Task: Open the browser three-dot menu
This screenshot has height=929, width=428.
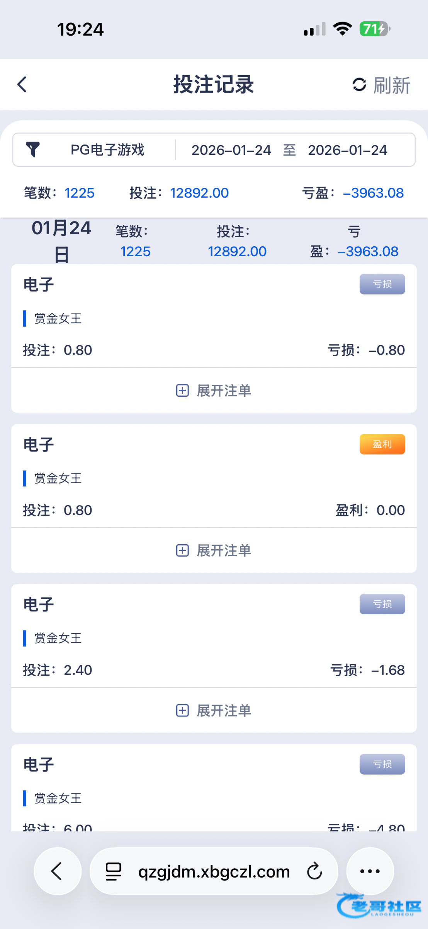Action: pos(370,871)
